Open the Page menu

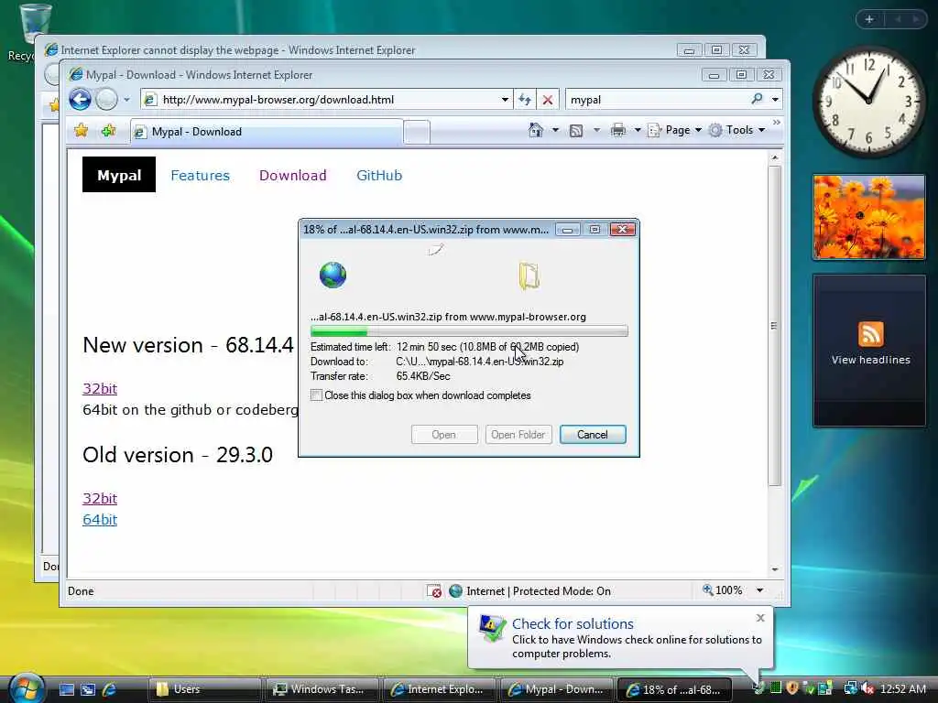[675, 130]
